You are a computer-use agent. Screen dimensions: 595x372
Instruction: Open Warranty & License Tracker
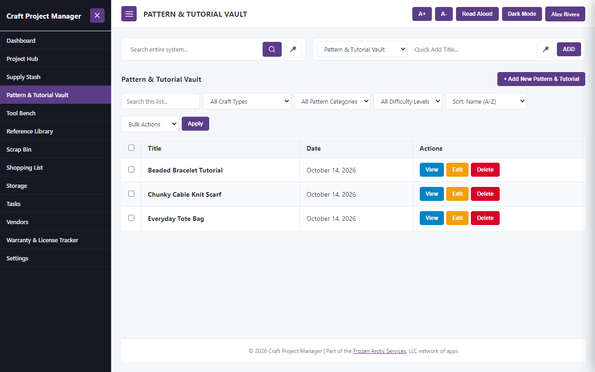(x=55, y=240)
